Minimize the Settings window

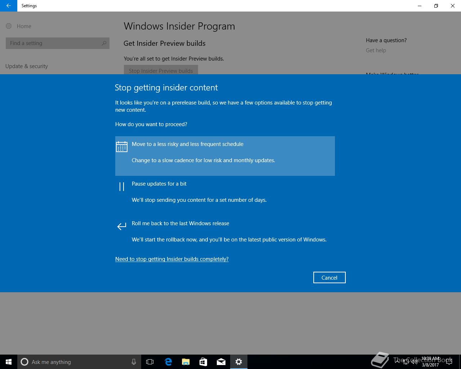point(420,6)
